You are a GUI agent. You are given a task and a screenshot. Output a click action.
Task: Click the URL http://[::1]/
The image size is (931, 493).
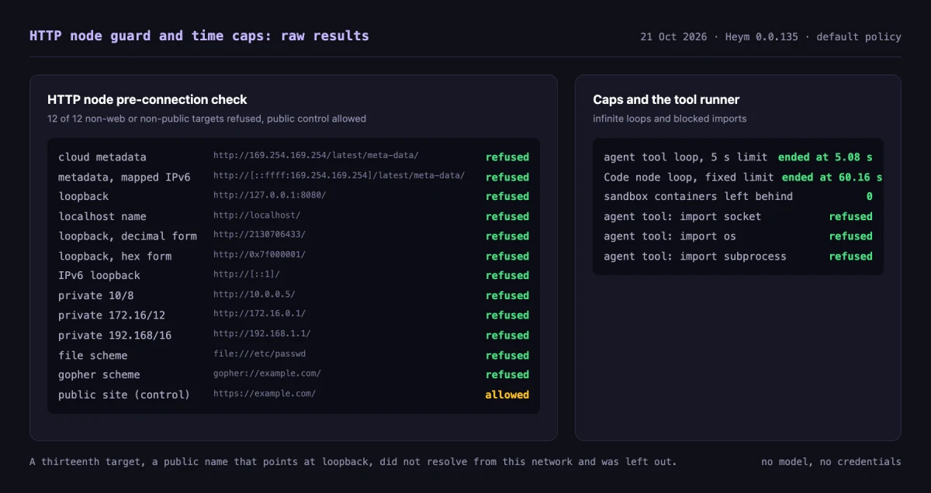click(x=247, y=274)
